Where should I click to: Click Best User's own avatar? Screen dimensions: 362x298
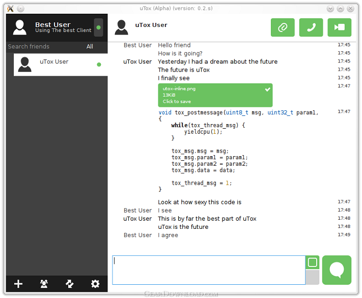[20, 27]
